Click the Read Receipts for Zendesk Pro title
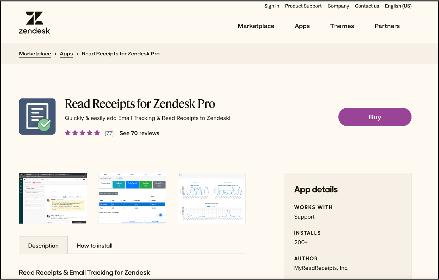 [x=140, y=104]
